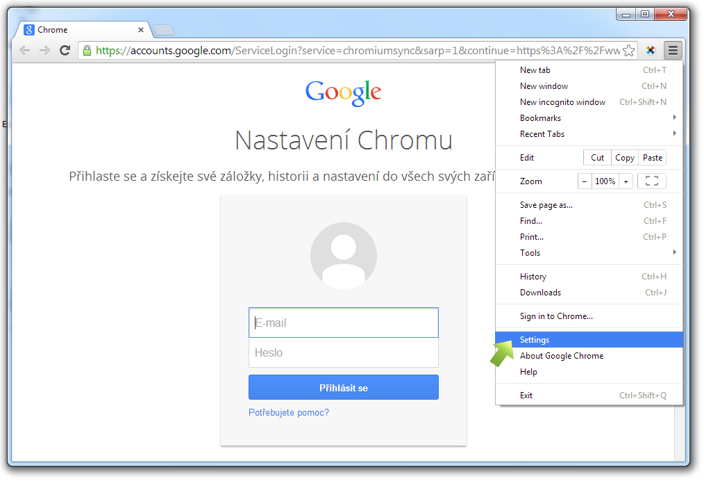The height and width of the screenshot is (481, 704).
Task: Bookmark this page with the star icon
Action: (x=629, y=50)
